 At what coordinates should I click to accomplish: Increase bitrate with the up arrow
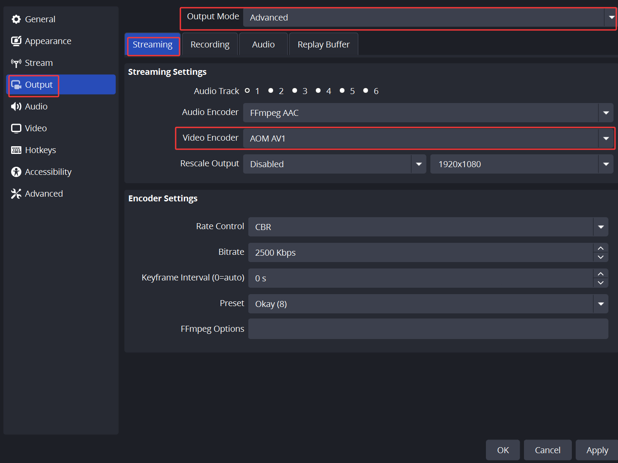coord(600,248)
